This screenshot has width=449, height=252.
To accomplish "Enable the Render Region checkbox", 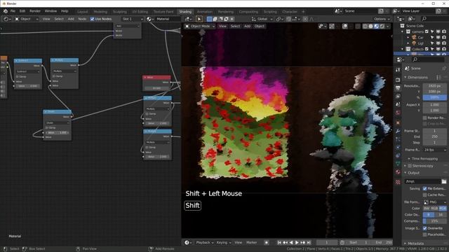I will pyautogui.click(x=424, y=118).
